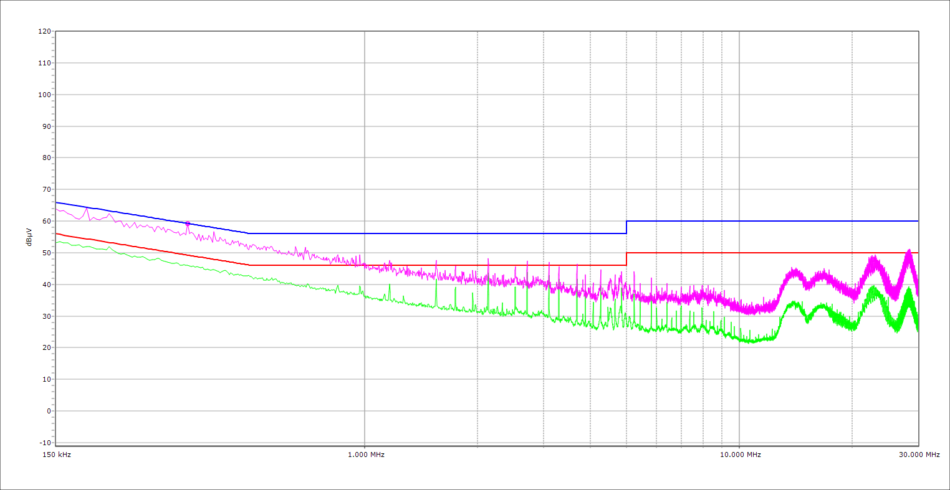The width and height of the screenshot is (950, 490).
Task: Click the 40 y-axis tick label
Action: [46, 285]
